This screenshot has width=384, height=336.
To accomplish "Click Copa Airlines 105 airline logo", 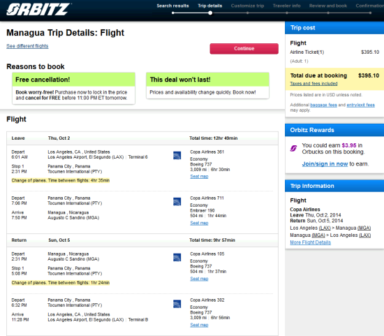I will (177, 257).
